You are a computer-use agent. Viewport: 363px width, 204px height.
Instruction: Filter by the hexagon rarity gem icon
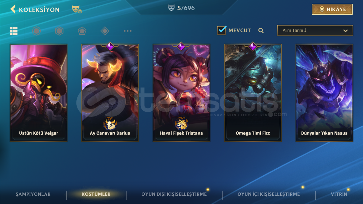[59, 31]
